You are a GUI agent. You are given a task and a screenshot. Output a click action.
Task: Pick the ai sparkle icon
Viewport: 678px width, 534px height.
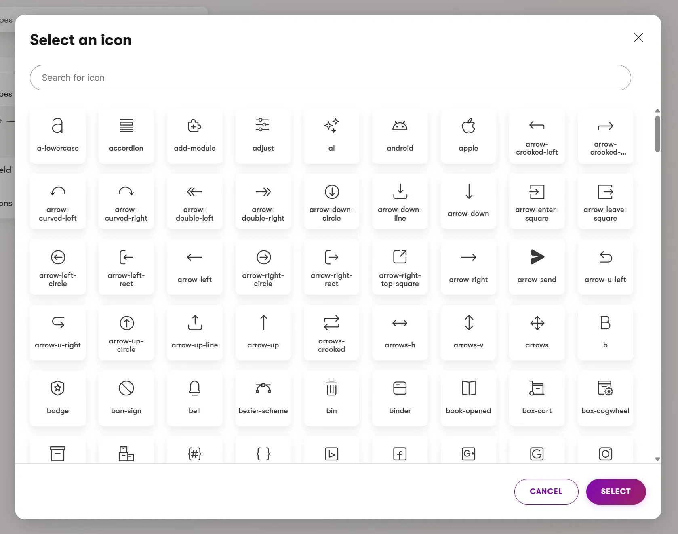pyautogui.click(x=331, y=135)
